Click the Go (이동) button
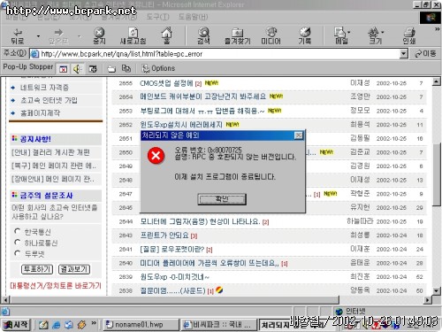 tap(425, 54)
